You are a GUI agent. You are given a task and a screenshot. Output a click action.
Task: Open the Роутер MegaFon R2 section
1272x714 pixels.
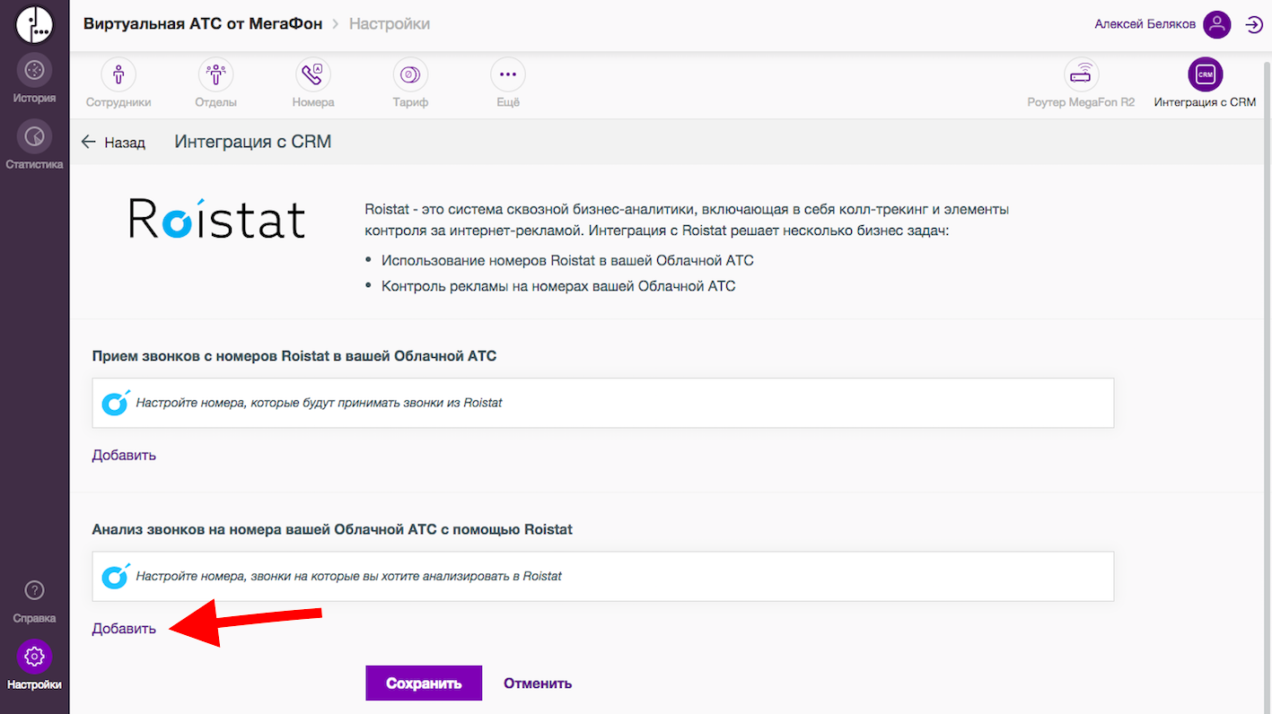click(x=1081, y=83)
